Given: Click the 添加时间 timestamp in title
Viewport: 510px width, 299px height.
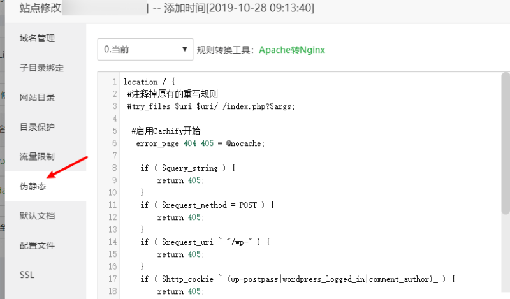Looking at the screenshot, I should [239, 8].
